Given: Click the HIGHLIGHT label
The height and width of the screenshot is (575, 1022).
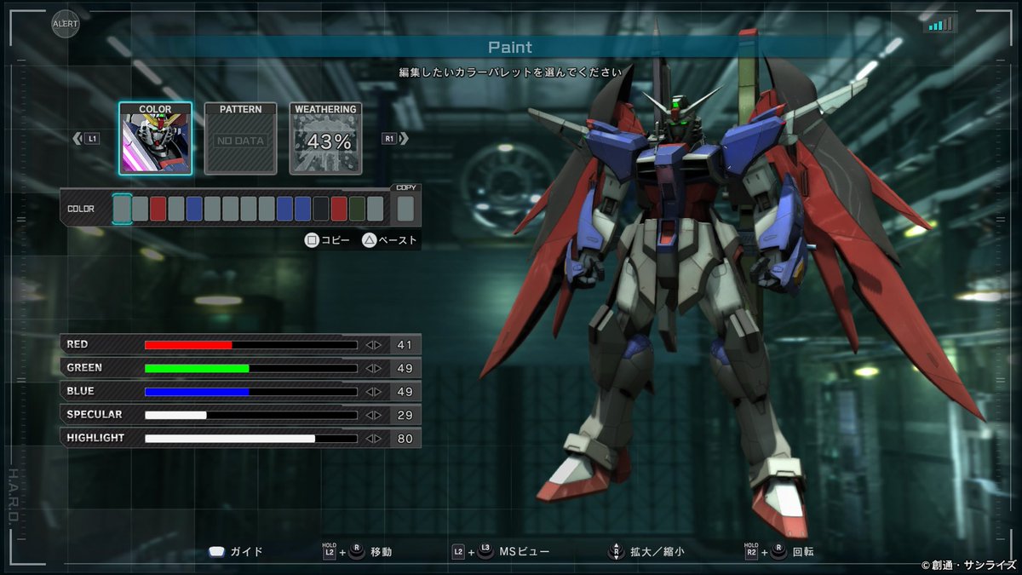Looking at the screenshot, I should coord(95,438).
